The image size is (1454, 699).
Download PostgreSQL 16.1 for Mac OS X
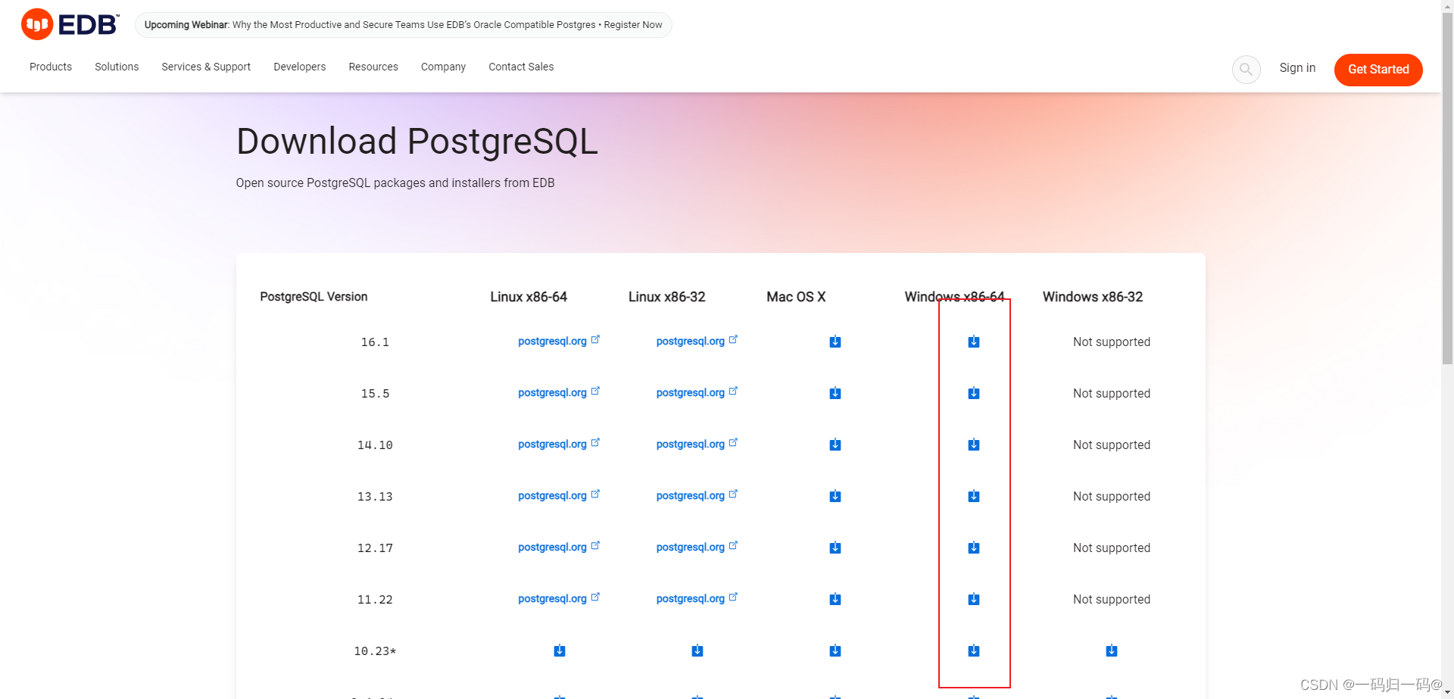pos(835,342)
